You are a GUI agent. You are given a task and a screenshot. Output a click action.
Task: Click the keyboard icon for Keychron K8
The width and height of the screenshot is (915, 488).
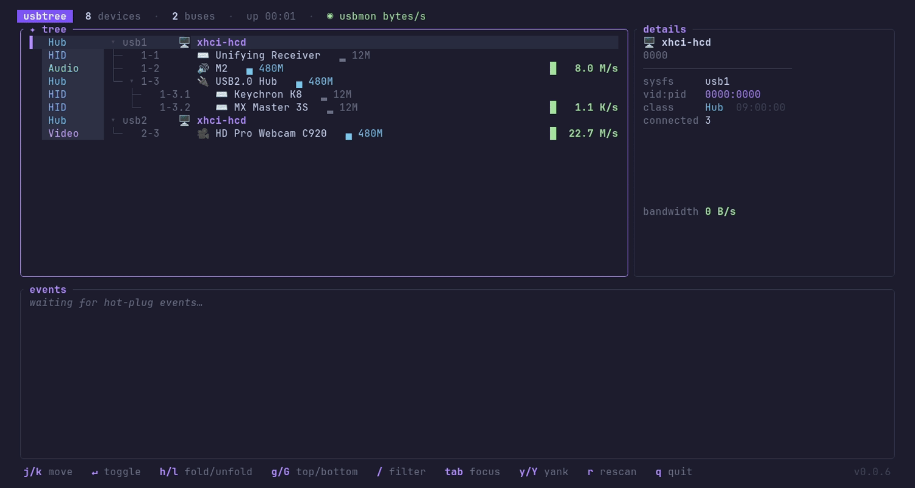tap(221, 95)
